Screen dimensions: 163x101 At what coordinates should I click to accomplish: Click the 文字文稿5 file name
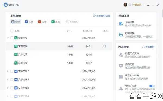[23, 79]
